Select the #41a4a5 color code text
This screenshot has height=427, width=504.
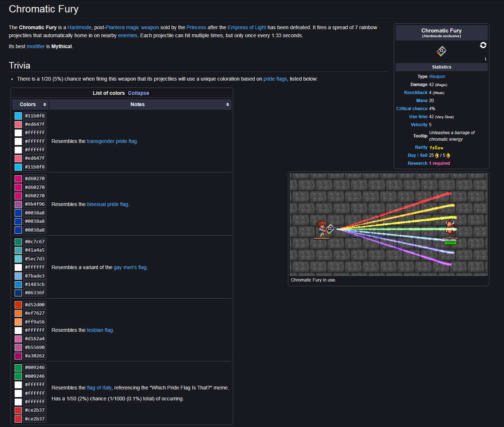click(x=35, y=250)
